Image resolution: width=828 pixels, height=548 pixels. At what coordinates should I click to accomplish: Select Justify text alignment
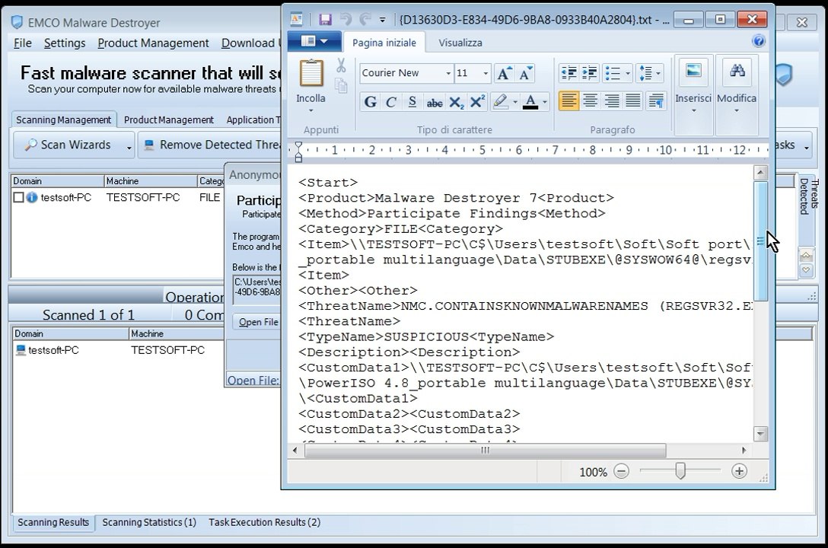(x=633, y=100)
